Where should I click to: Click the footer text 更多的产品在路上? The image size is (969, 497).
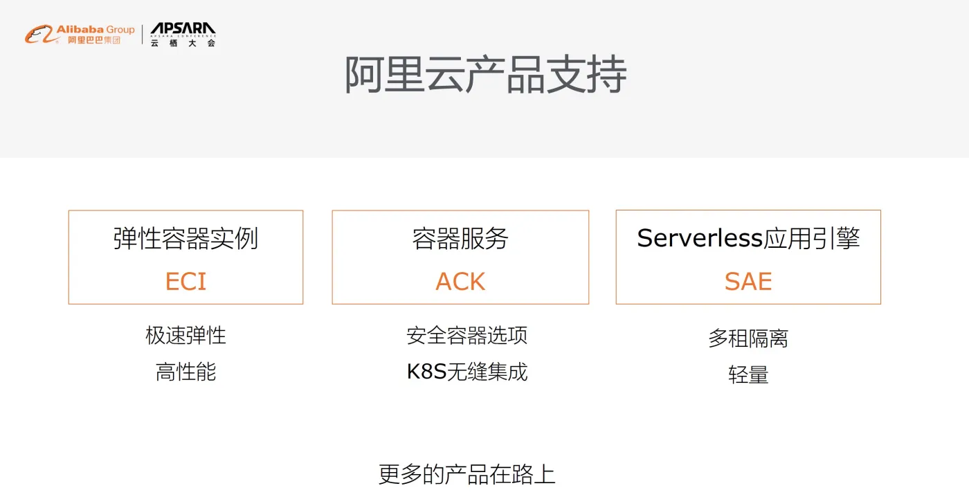point(467,475)
